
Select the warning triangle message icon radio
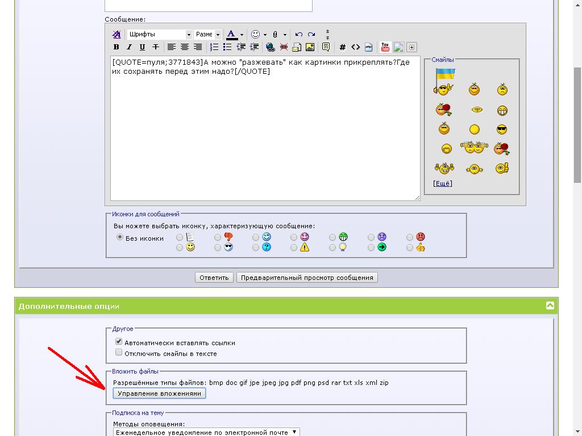(294, 248)
